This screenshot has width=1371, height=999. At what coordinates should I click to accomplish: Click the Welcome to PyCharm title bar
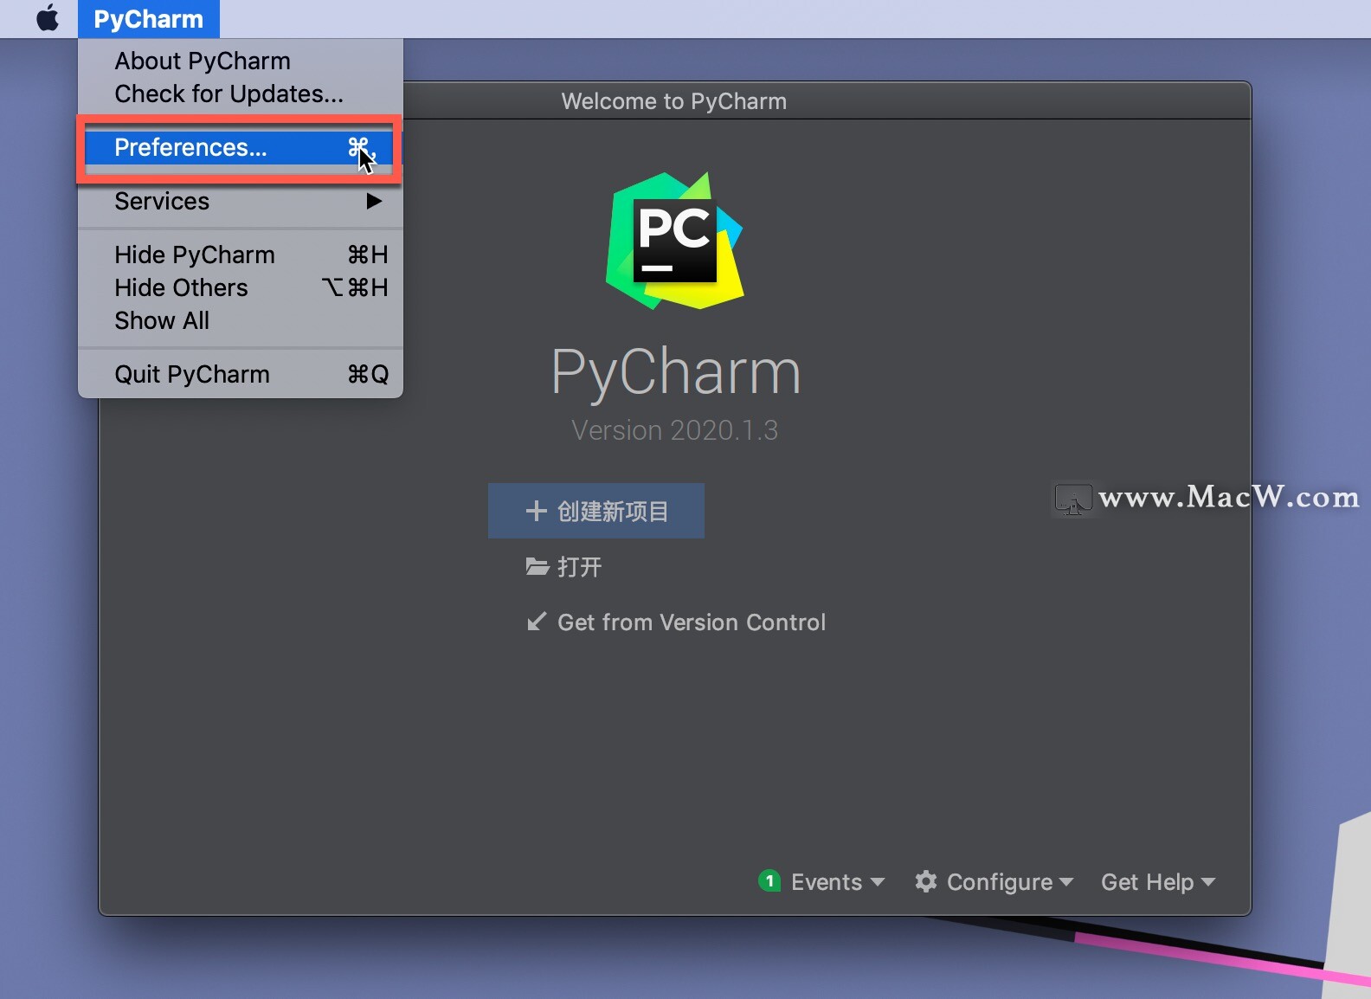[x=674, y=101]
